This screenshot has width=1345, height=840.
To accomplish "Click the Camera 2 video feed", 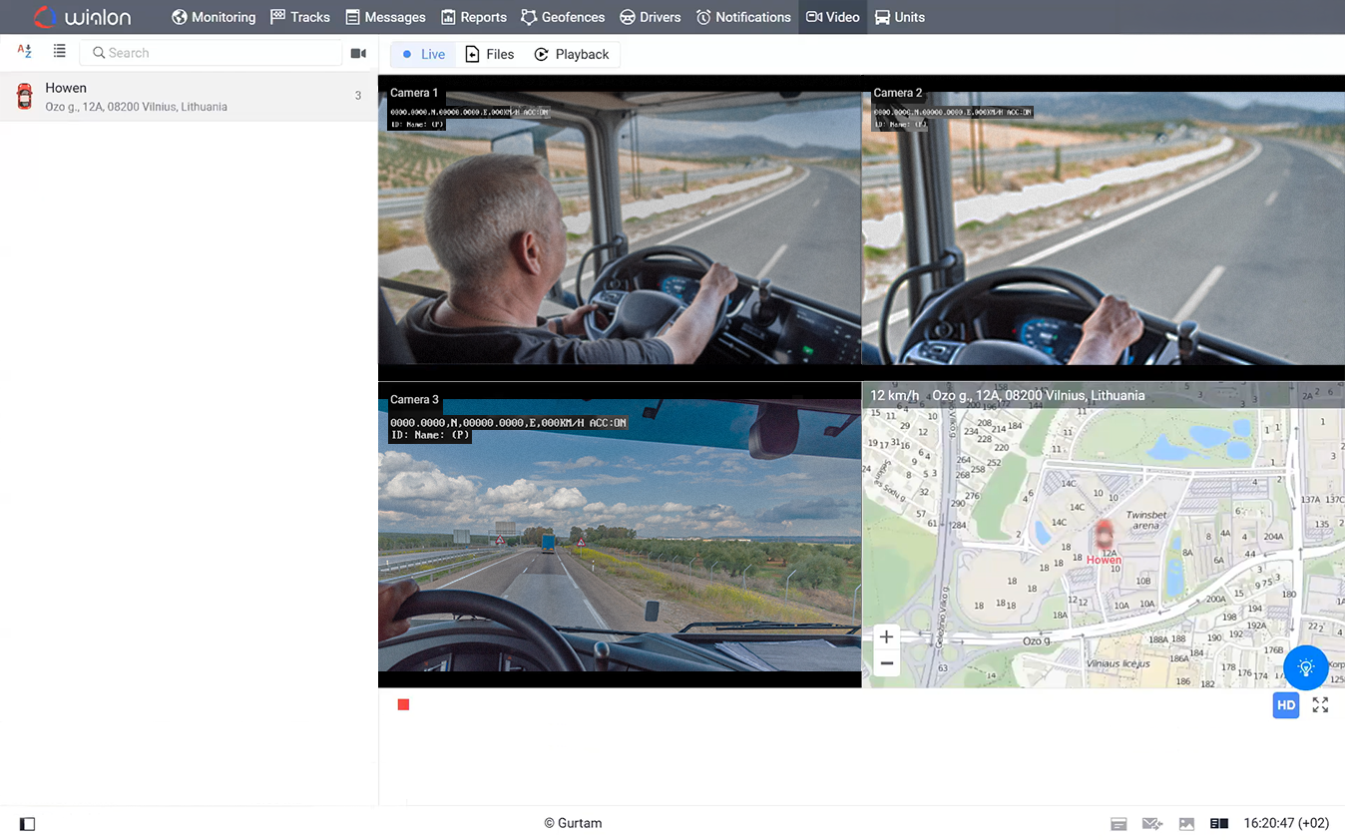I will pos(1104,228).
